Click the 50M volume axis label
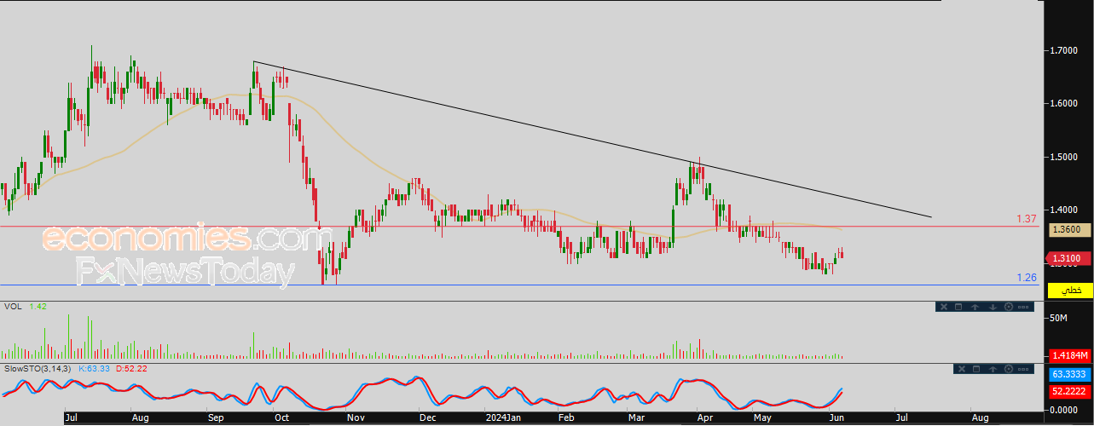This screenshot has height=426, width=1094. (1058, 318)
